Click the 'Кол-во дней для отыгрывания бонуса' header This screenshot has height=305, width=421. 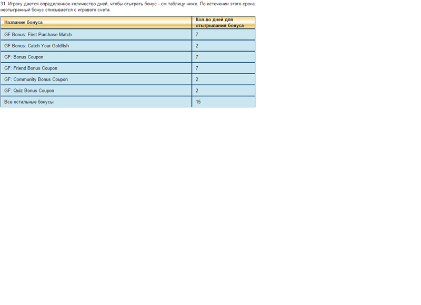[x=218, y=23]
